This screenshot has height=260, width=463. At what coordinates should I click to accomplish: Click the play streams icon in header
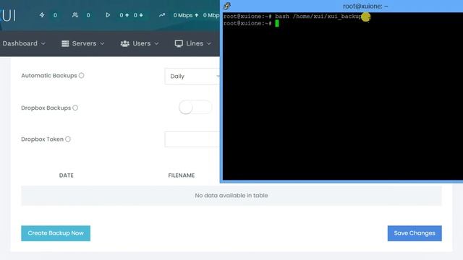108,15
